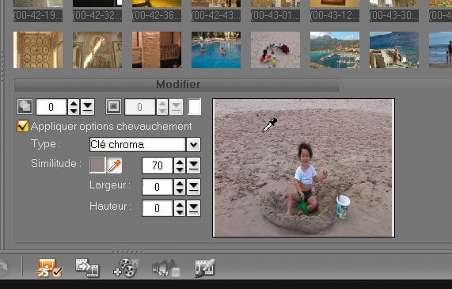Click the transparency icon beside the first value
Image resolution: width=452 pixels, height=289 pixels.
coord(25,107)
